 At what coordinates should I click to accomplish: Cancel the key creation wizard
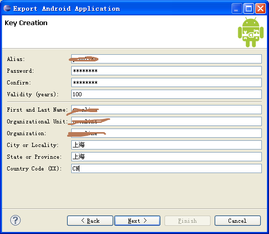tap(238, 221)
